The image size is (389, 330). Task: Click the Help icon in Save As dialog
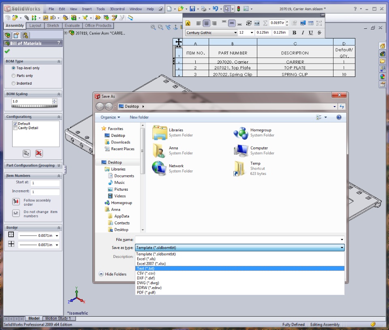point(339,117)
